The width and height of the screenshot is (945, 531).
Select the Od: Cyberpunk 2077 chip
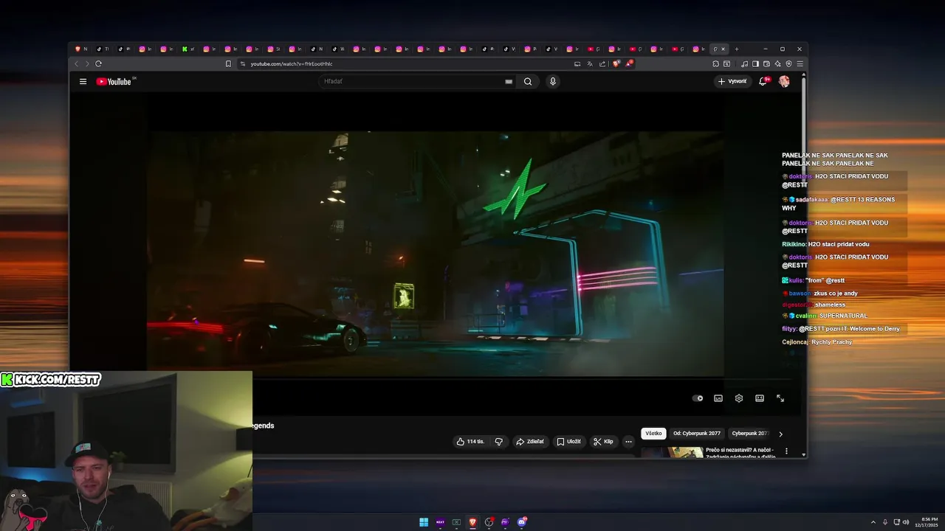[697, 434]
